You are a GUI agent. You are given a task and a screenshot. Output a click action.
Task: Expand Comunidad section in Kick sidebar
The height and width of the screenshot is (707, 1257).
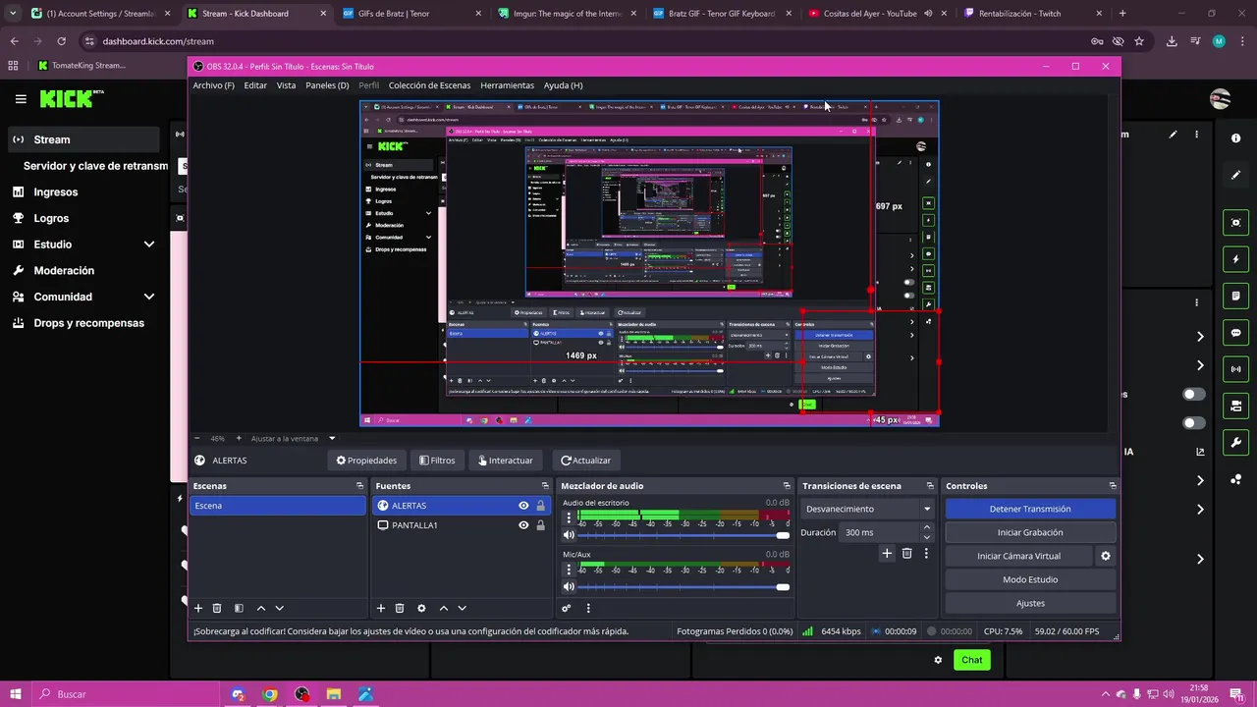(149, 297)
